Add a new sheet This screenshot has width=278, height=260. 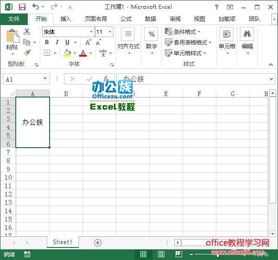98,242
